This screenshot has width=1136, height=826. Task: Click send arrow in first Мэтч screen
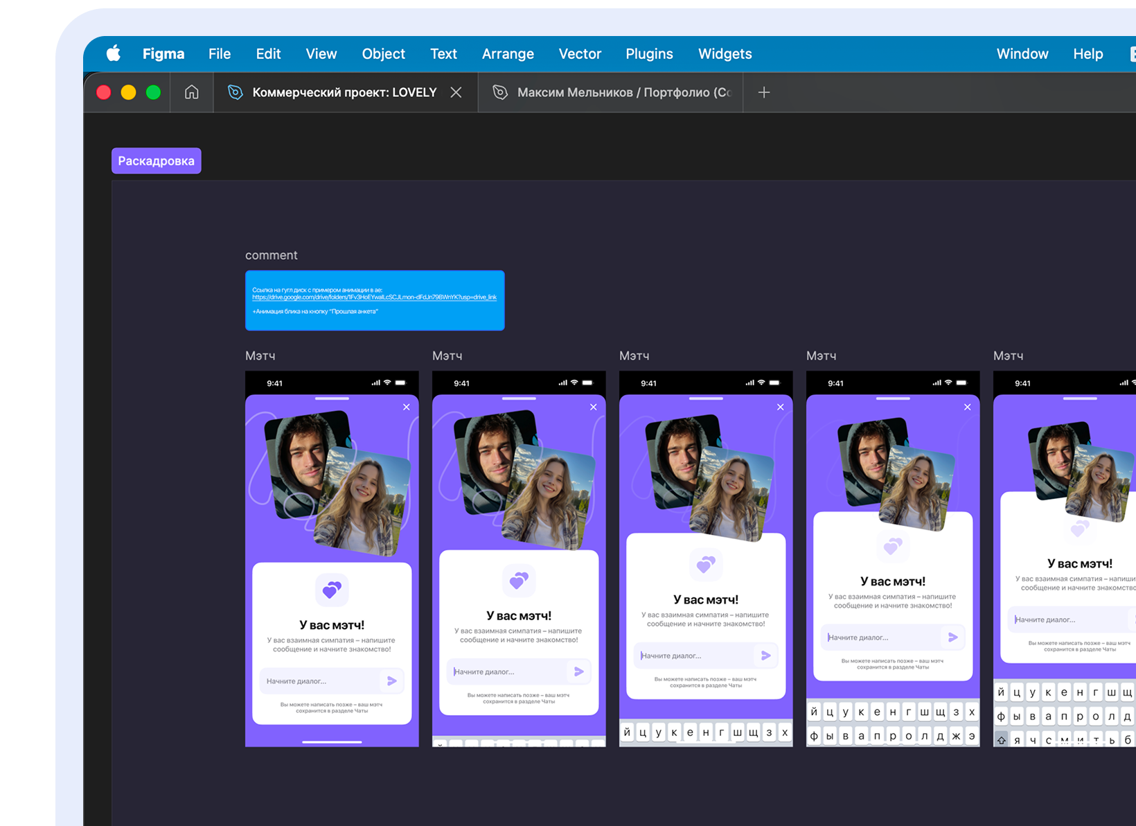click(392, 681)
